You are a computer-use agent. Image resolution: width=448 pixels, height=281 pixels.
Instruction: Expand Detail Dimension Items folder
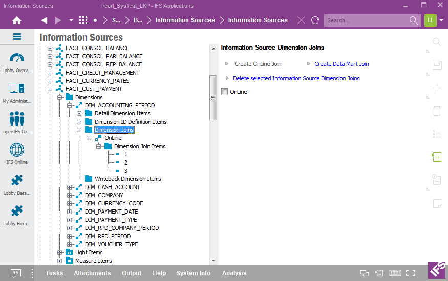click(79, 114)
